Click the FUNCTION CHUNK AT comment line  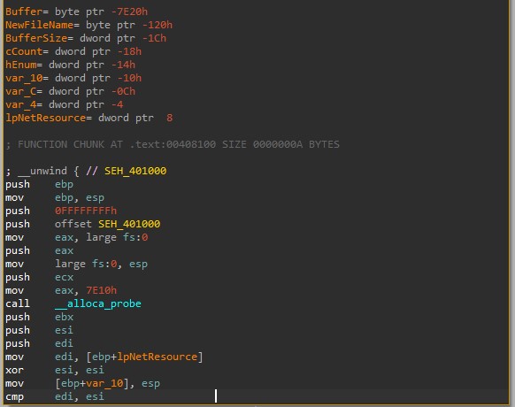(x=173, y=144)
